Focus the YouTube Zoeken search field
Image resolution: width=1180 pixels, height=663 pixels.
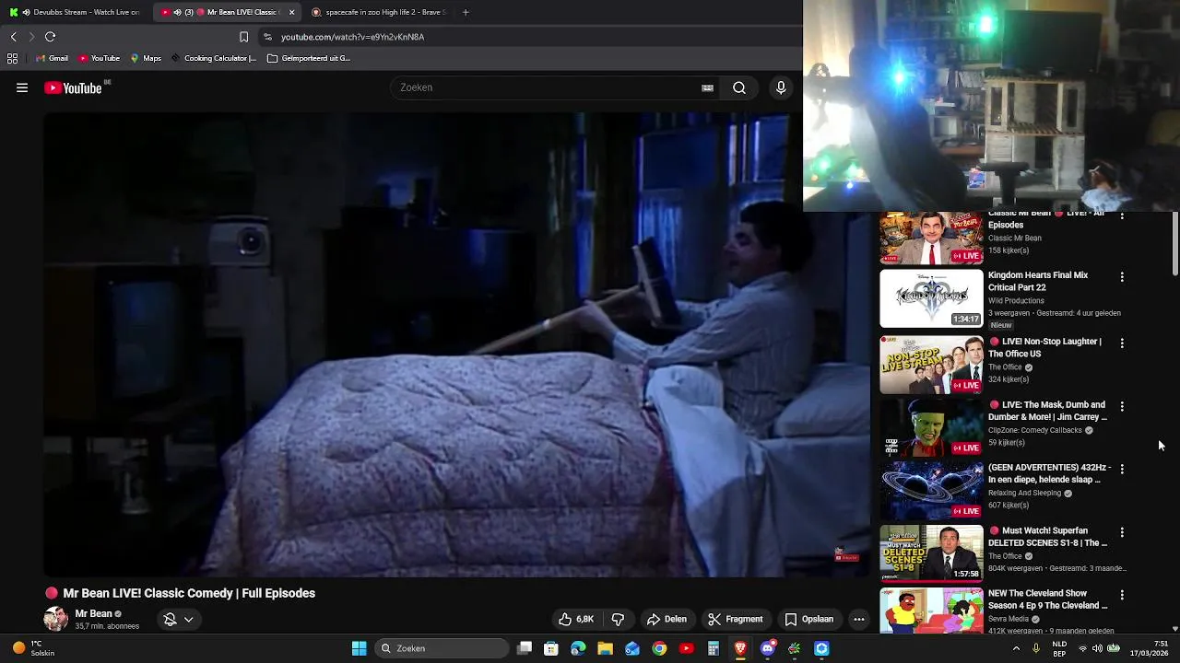[x=544, y=87]
